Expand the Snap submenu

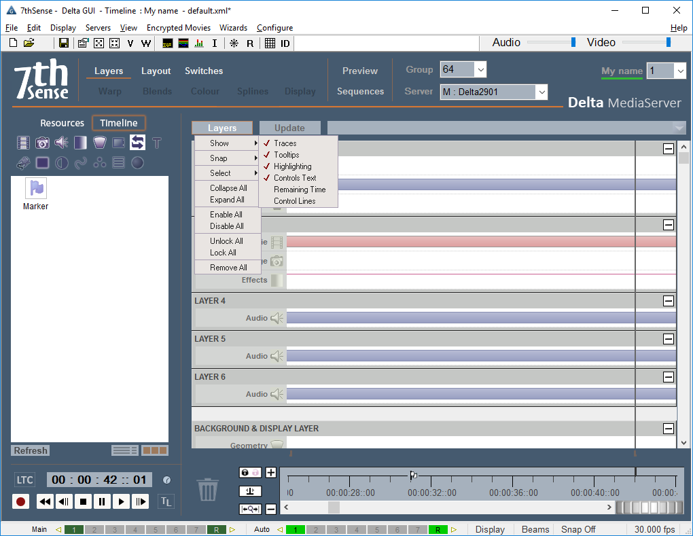228,158
